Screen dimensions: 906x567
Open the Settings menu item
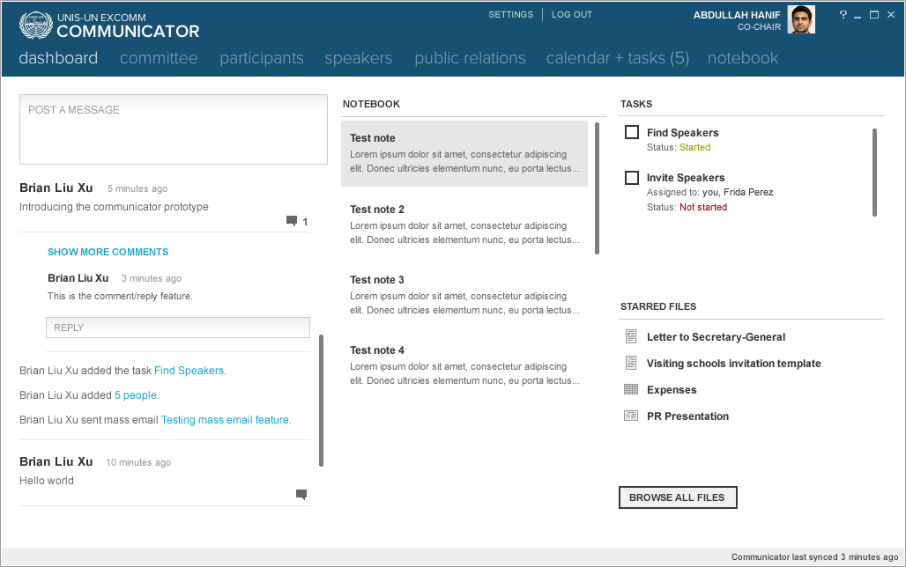tap(511, 14)
